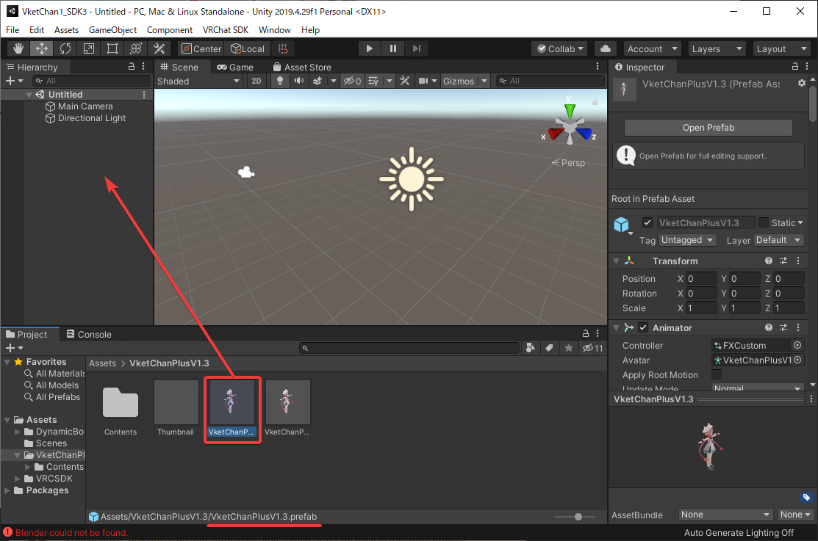Viewport: 818px width, 541px height.
Task: Enable the Static checkbox
Action: (x=764, y=222)
